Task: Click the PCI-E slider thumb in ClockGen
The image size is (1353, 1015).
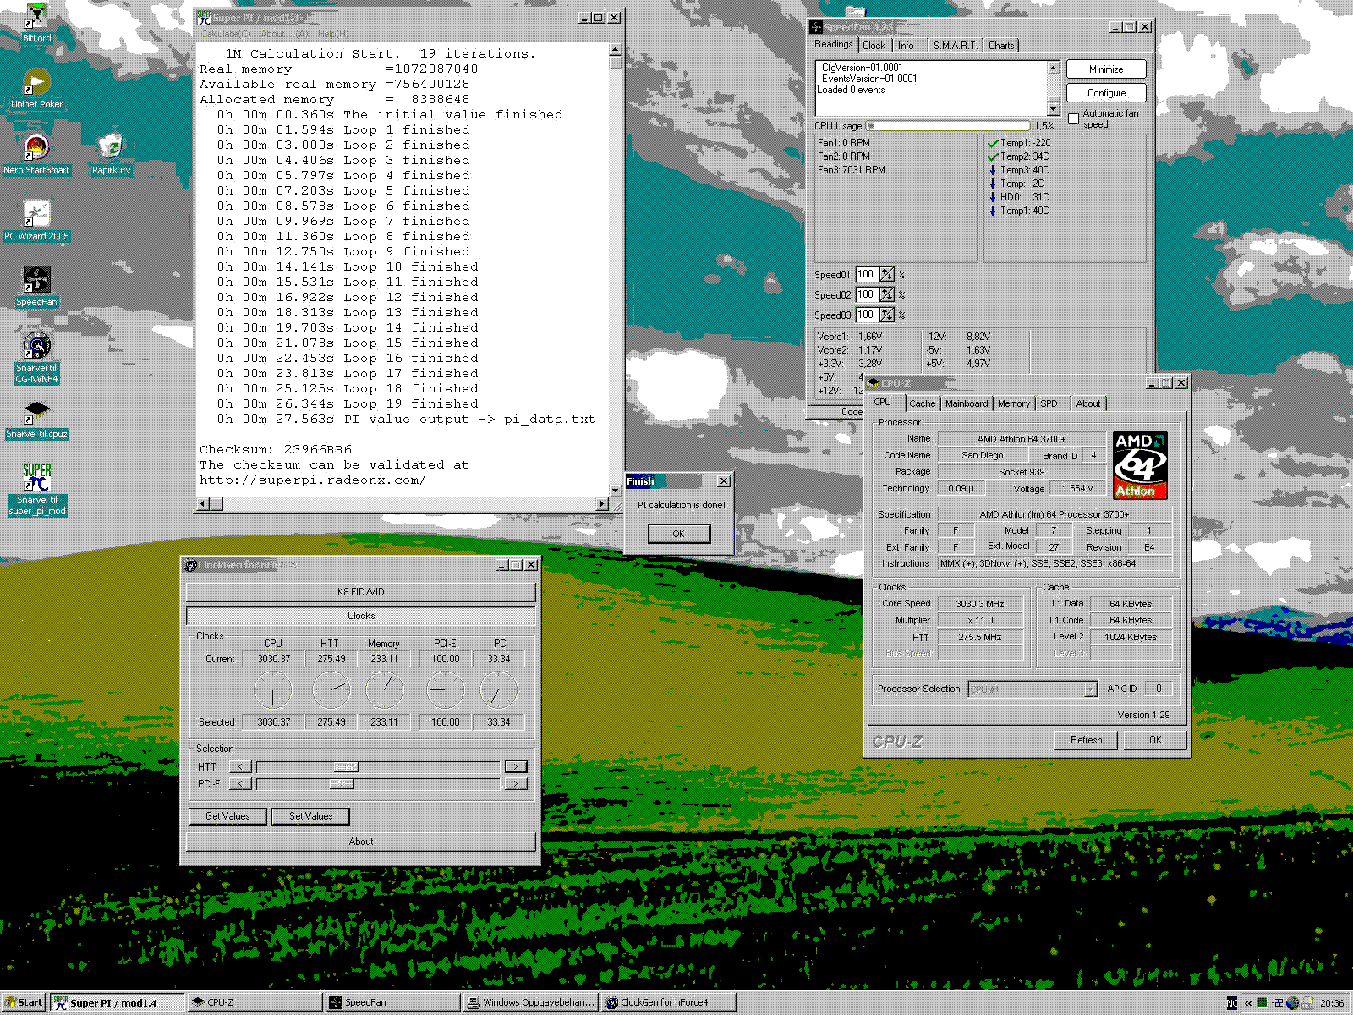Action: (342, 784)
